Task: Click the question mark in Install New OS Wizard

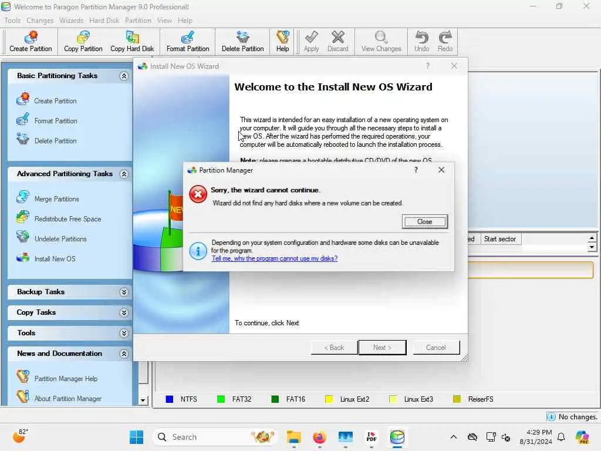Action: click(x=428, y=66)
